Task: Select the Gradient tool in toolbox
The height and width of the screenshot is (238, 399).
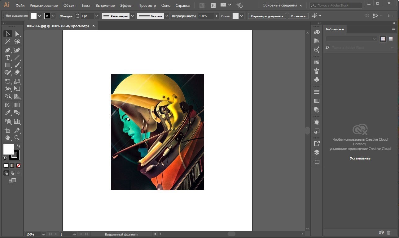Action: click(17, 105)
